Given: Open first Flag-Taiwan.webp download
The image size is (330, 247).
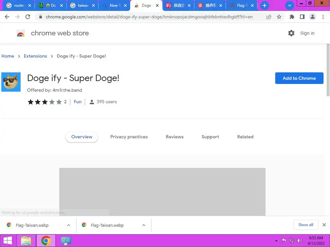Looking at the screenshot, I should [32, 225].
